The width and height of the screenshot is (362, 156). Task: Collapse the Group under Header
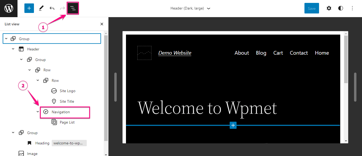coord(21,60)
